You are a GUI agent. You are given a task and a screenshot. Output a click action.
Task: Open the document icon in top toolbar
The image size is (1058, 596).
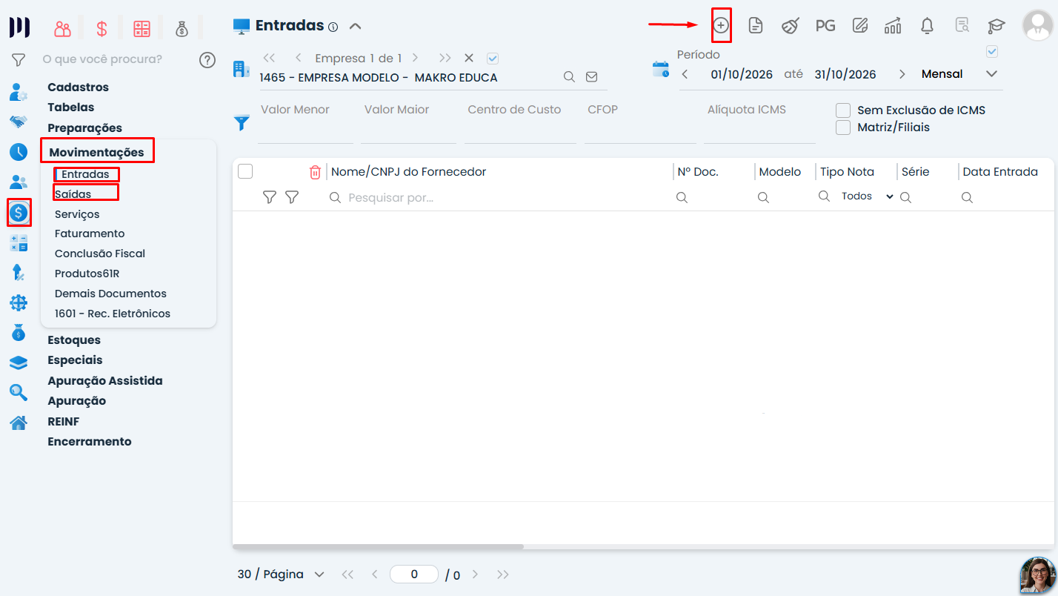[756, 26]
